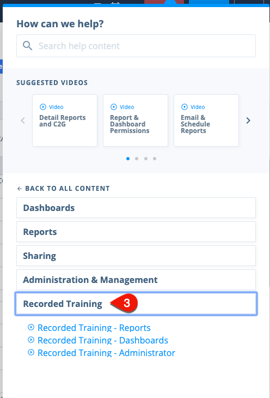Click play icon beside Recorded Training - Dashboards

click(31, 340)
